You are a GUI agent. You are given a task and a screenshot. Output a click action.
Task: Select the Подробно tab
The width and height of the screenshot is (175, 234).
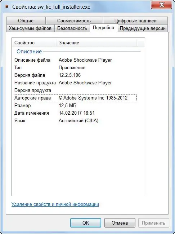coord(104,28)
